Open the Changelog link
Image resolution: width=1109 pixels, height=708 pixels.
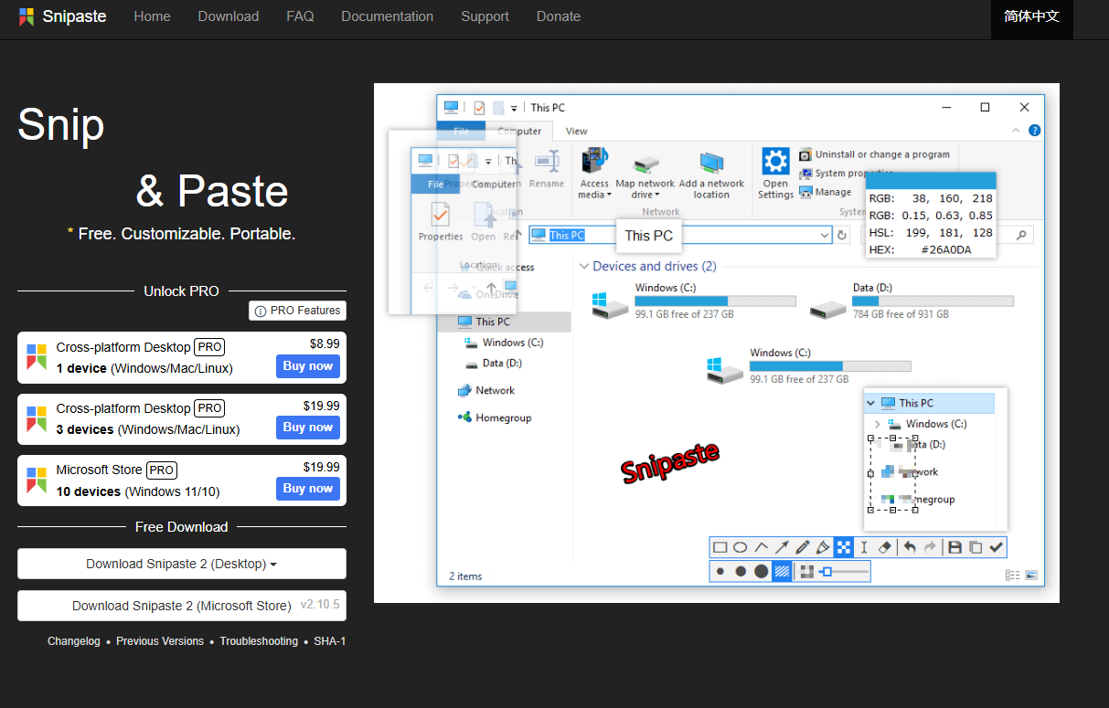74,641
